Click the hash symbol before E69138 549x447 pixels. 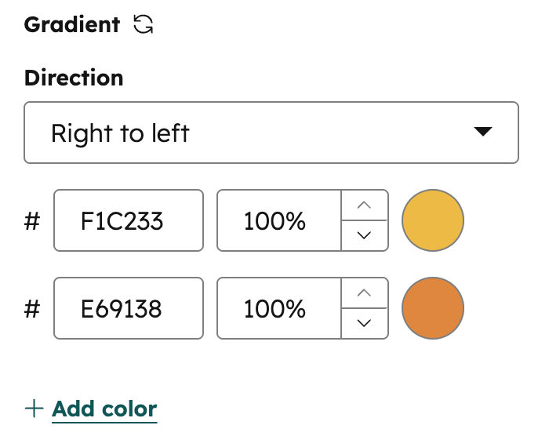tap(32, 309)
